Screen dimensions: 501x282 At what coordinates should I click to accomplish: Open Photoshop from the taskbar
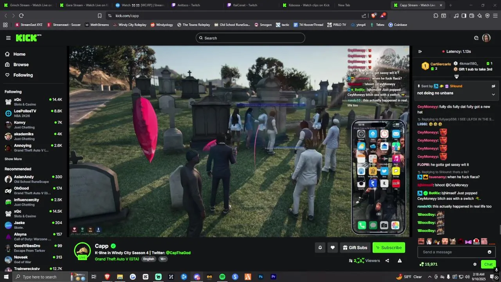(261, 277)
